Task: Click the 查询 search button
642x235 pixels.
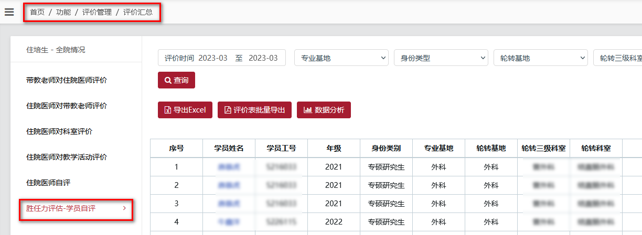Action: click(x=176, y=81)
